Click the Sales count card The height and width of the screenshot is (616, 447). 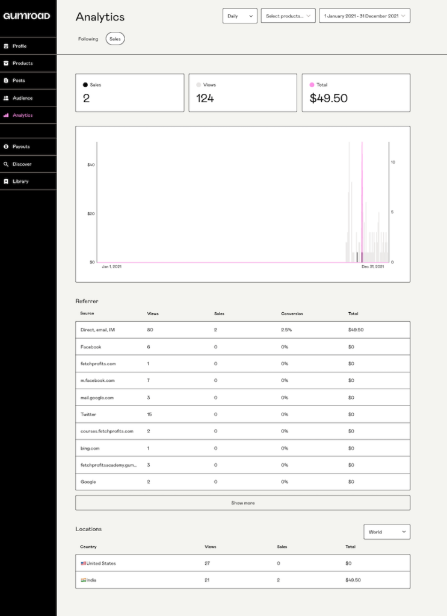tap(129, 93)
